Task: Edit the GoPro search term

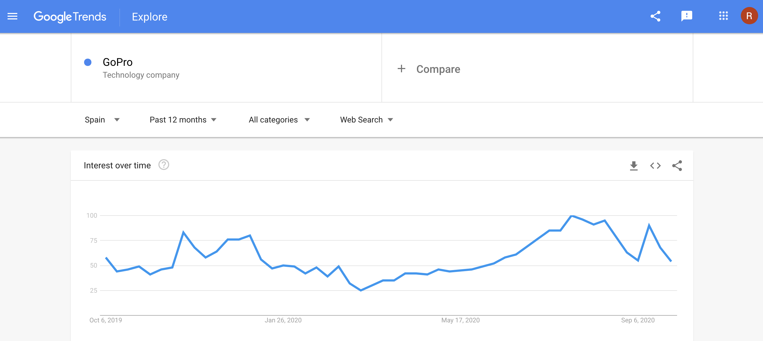Action: click(118, 62)
